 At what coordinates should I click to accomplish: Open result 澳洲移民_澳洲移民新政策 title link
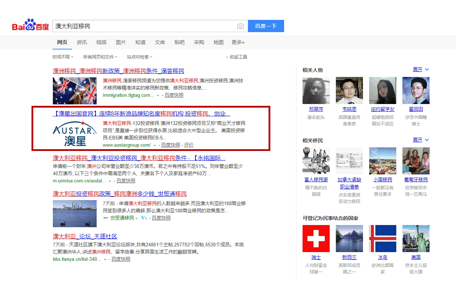[118, 71]
